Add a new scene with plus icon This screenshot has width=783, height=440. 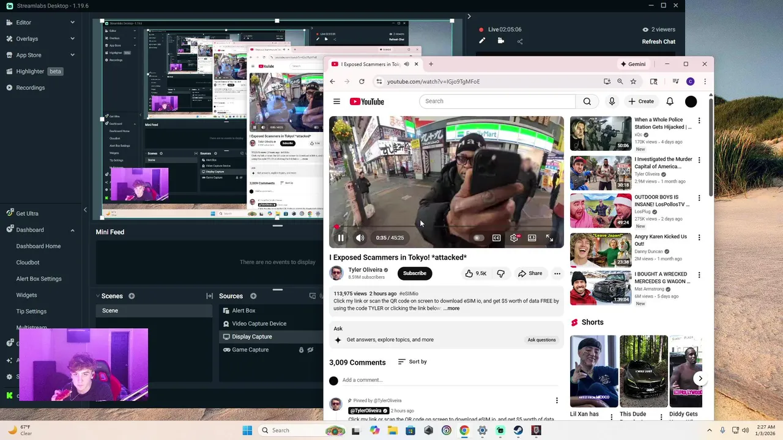132,296
